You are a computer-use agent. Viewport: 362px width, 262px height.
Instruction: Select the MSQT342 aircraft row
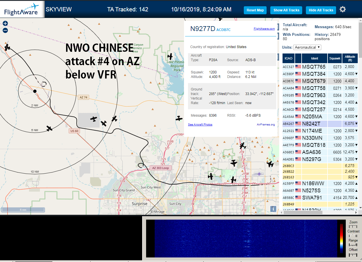tap(320, 102)
